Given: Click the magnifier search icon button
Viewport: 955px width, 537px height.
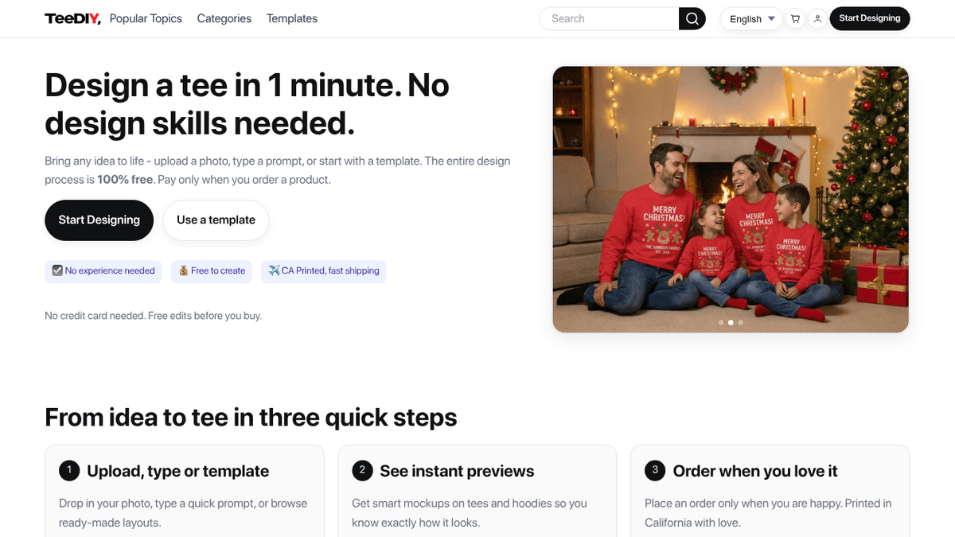Looking at the screenshot, I should click(692, 18).
